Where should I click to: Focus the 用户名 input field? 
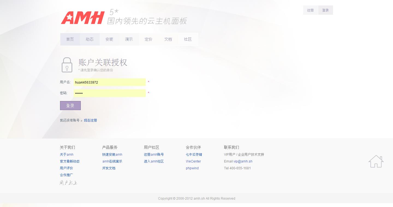tap(109, 82)
